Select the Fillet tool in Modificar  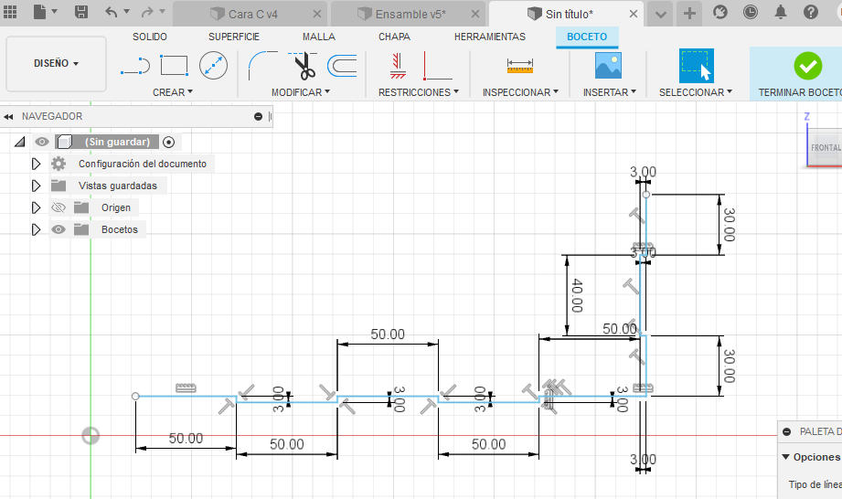pos(263,66)
